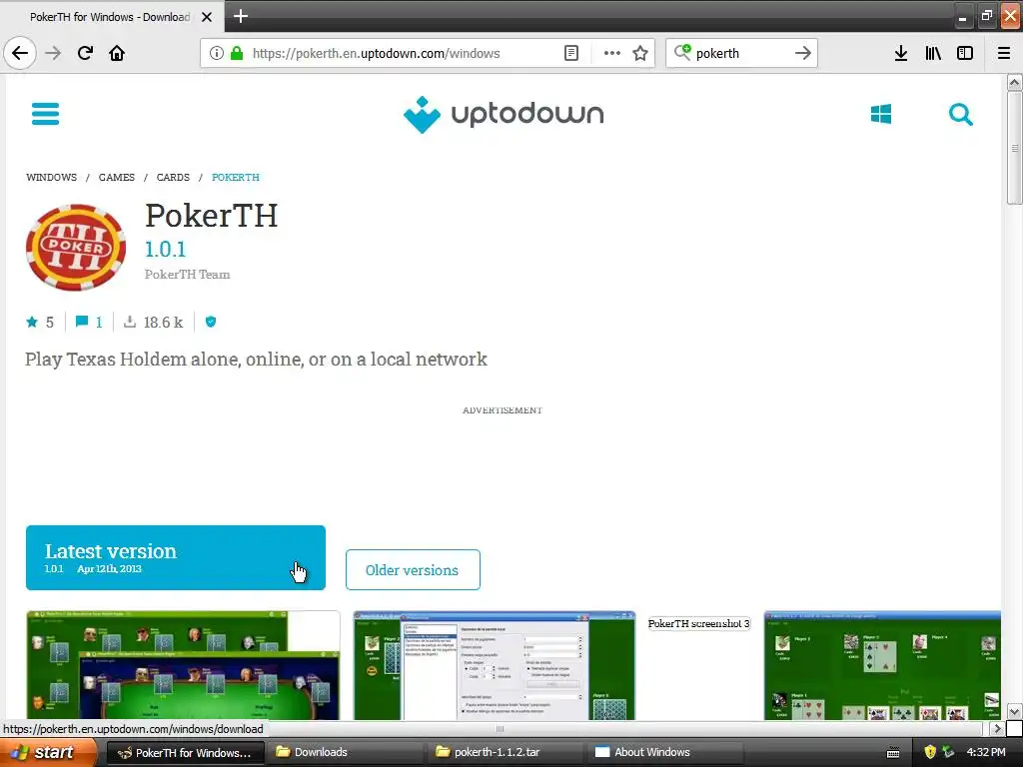
Task: Toggle reader view in address bar
Action: coord(570,54)
